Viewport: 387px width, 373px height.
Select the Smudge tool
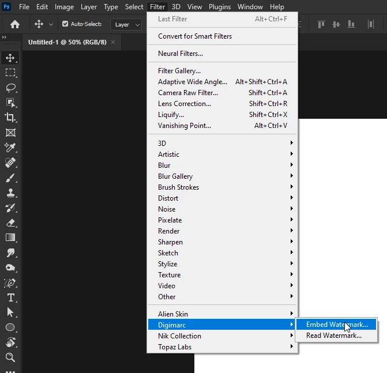pyautogui.click(x=10, y=253)
